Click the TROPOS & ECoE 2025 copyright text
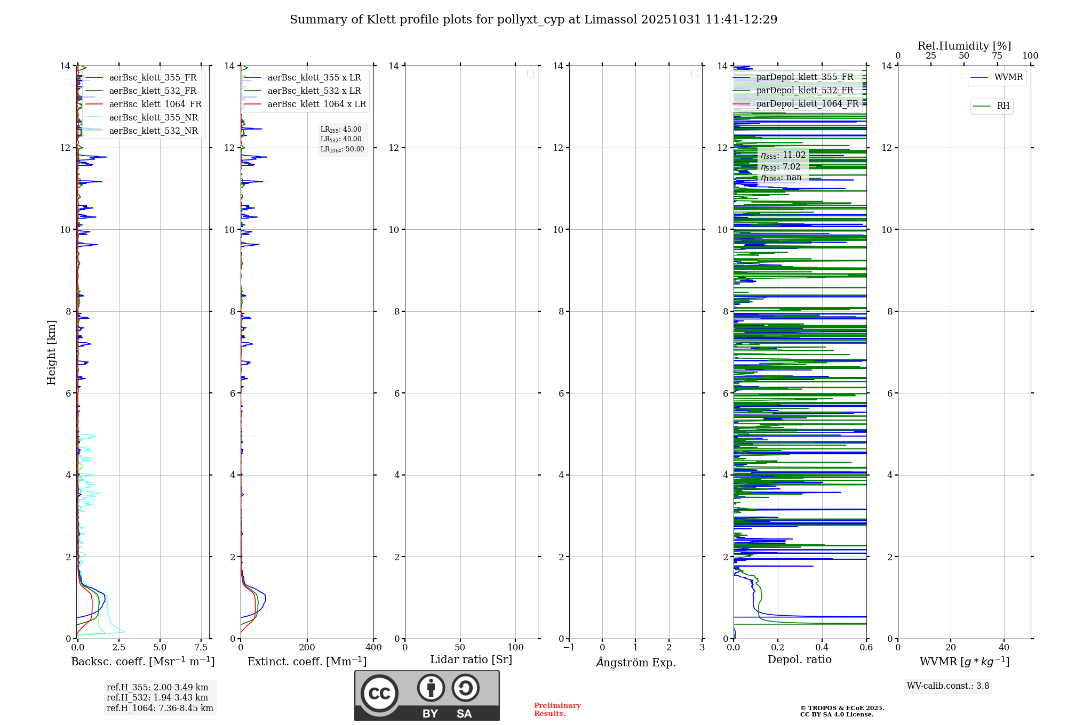Viewport: 1067px width, 725px height. coord(842,708)
